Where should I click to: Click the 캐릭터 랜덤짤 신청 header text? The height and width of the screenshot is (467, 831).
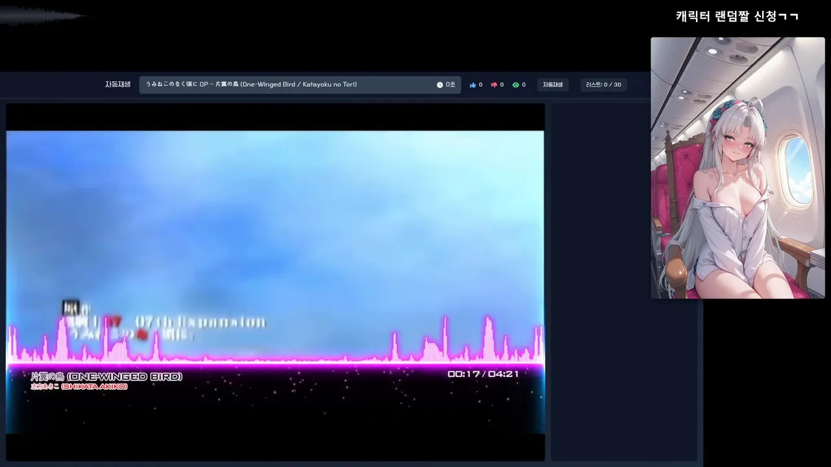[x=737, y=16]
